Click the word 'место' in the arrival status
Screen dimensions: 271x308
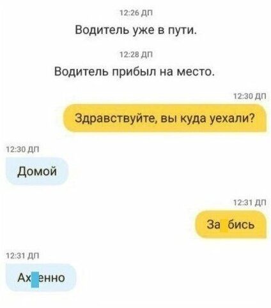(x=194, y=72)
